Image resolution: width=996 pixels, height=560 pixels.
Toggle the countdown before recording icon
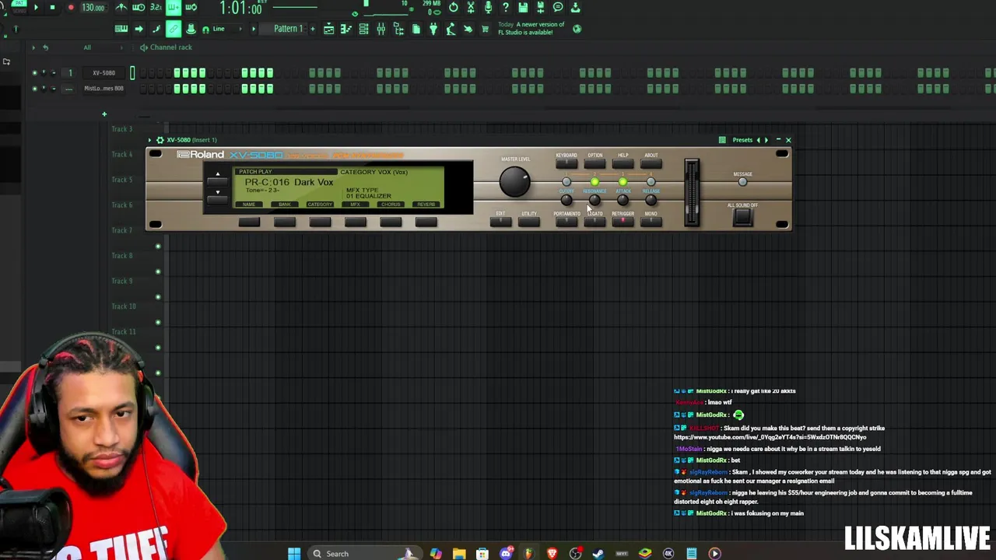[156, 8]
